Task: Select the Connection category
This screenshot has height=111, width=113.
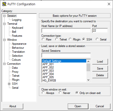Action: pyautogui.click(x=14, y=64)
